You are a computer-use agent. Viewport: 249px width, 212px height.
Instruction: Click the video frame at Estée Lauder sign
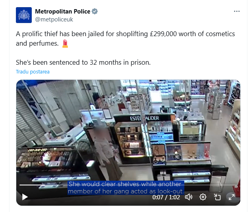tap(144, 118)
